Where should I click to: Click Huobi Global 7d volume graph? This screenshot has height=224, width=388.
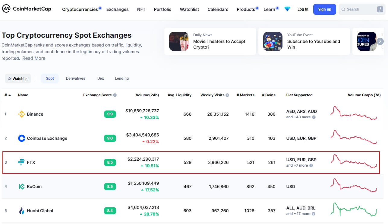(x=354, y=210)
